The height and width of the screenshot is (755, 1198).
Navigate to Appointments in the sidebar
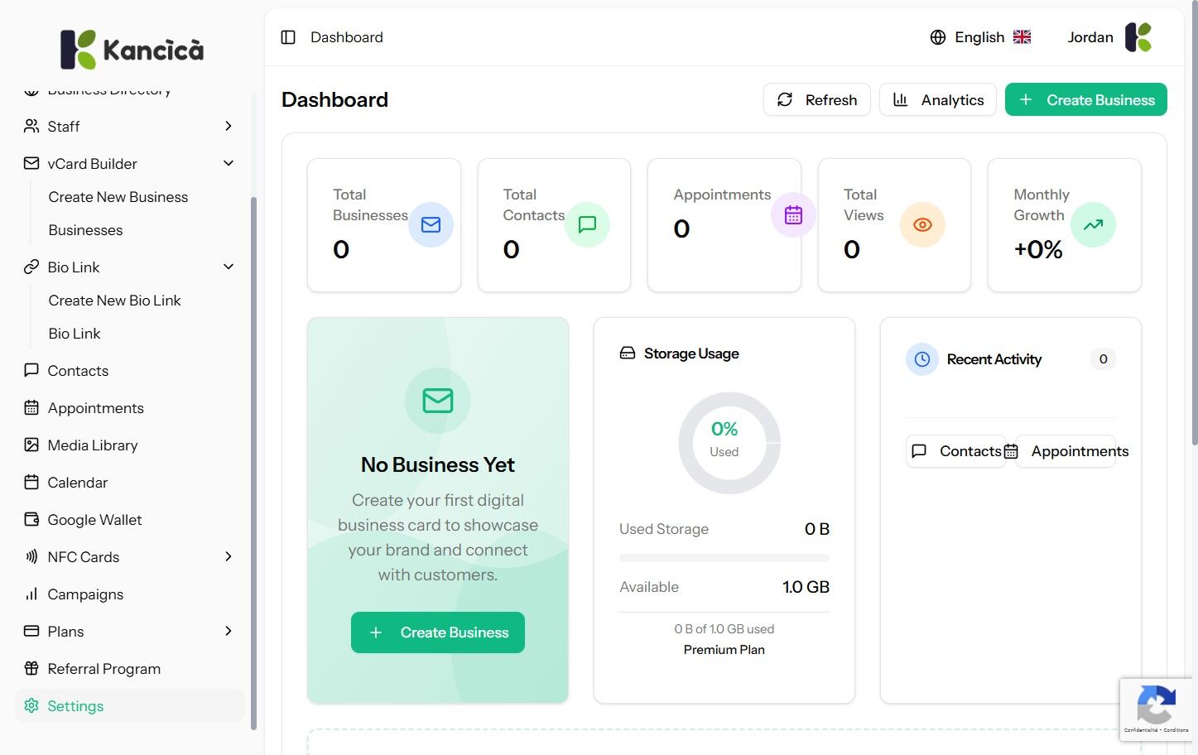click(130, 407)
